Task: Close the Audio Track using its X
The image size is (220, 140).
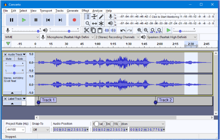Action: coord(5,54)
